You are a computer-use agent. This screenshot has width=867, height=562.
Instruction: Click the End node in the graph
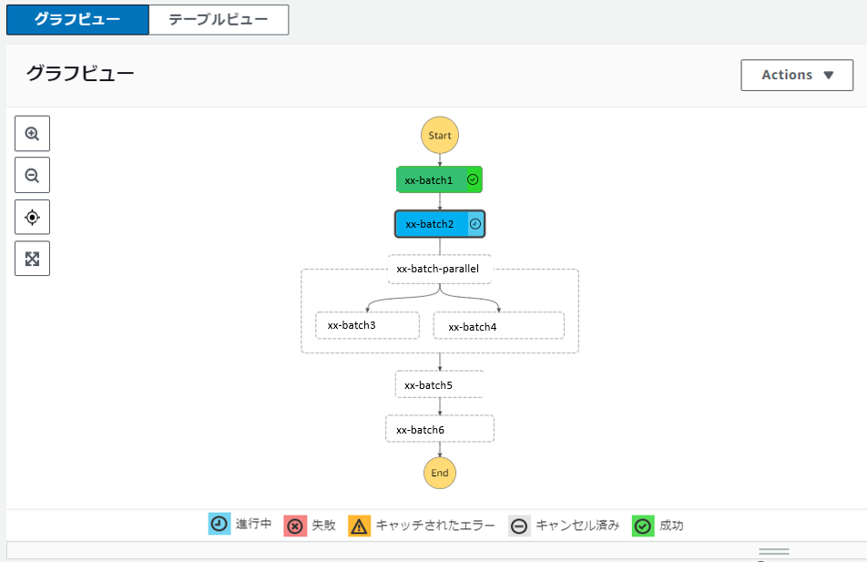(x=439, y=473)
